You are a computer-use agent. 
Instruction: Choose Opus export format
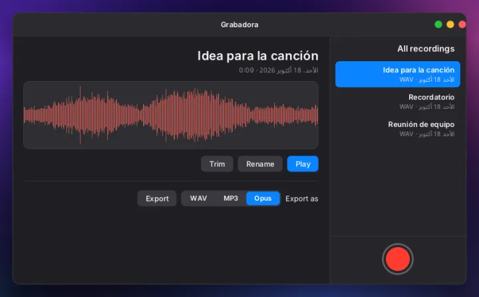263,199
